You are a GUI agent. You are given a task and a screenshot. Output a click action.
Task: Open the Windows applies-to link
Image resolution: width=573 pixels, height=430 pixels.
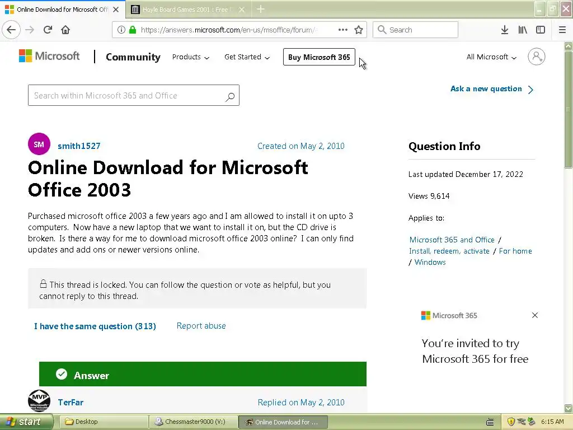(x=430, y=262)
